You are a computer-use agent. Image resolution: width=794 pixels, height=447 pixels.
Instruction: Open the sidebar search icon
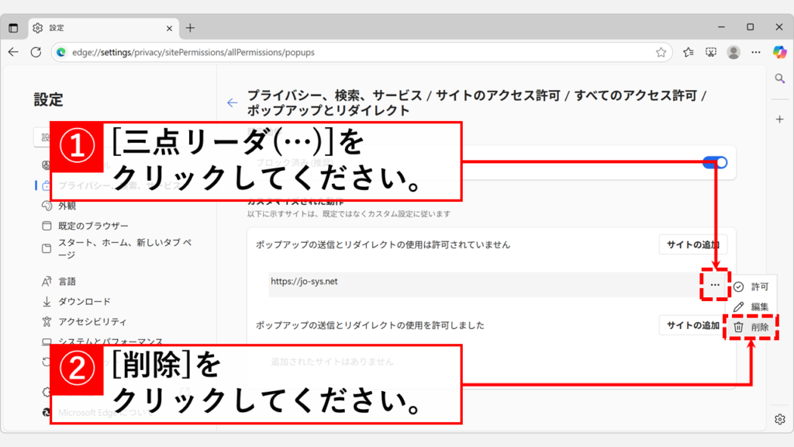coord(780,78)
